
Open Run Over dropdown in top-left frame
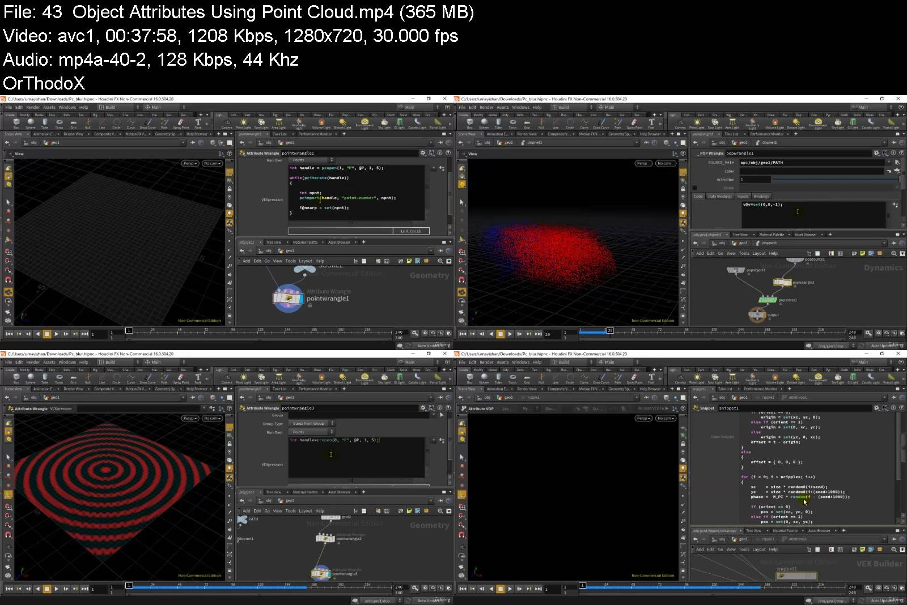311,160
